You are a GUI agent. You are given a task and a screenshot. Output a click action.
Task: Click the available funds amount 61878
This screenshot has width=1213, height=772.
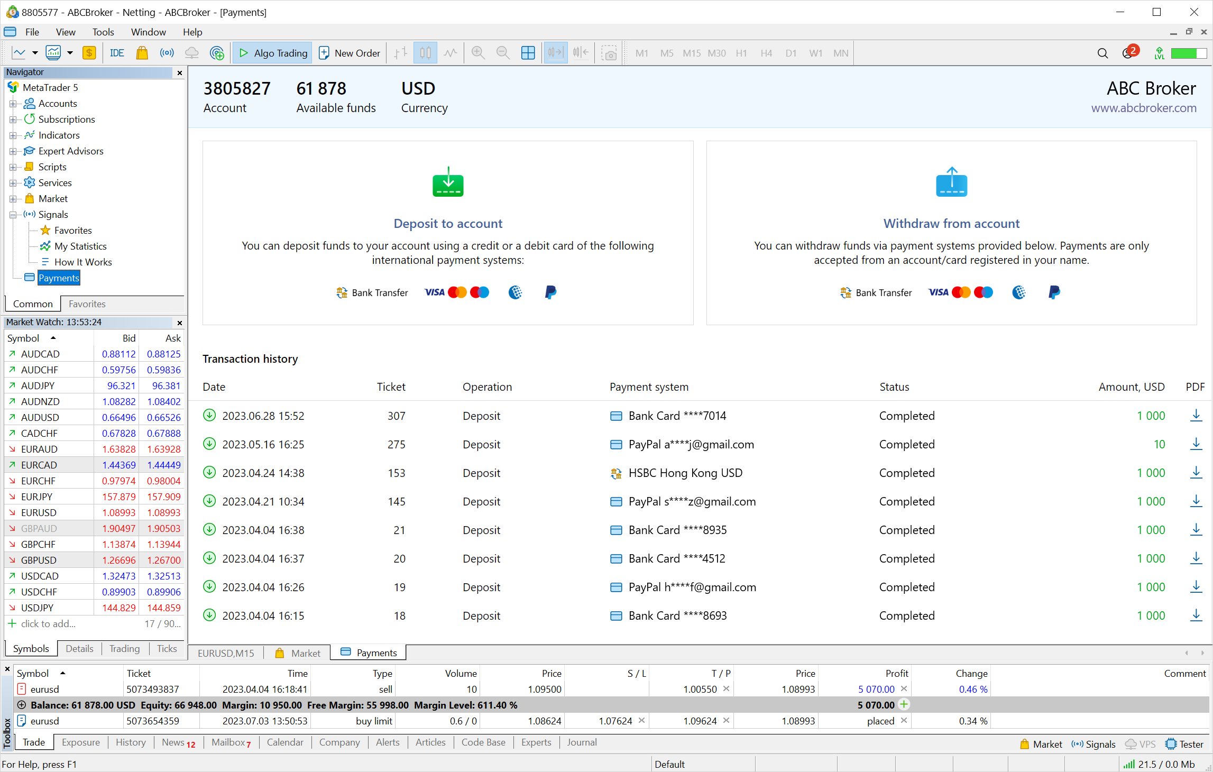(x=321, y=88)
